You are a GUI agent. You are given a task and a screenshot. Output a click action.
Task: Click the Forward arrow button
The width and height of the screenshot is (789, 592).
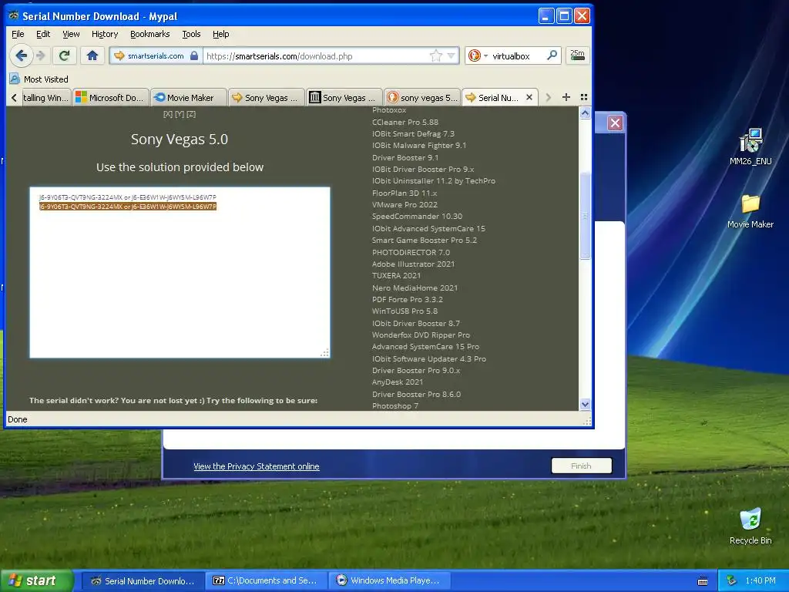pos(42,55)
